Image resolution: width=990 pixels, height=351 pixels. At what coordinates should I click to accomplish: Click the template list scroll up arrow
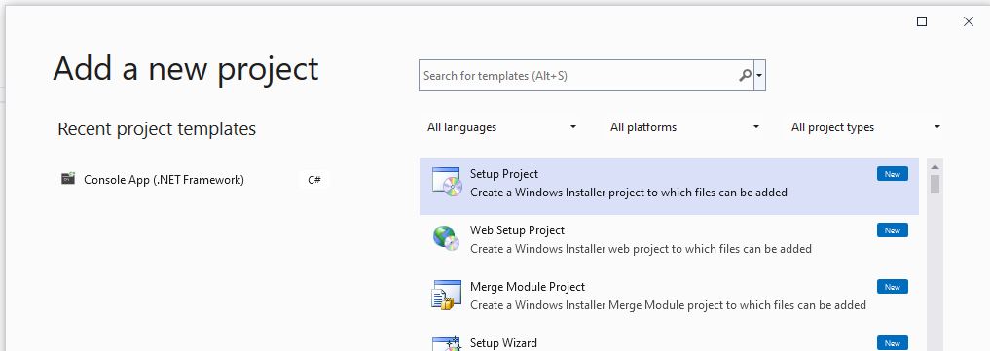coord(935,167)
